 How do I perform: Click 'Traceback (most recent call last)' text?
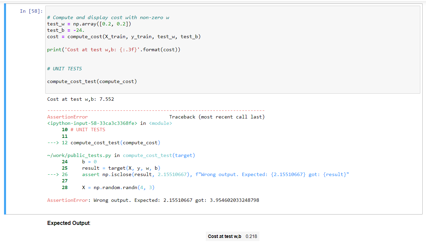pos(217,117)
